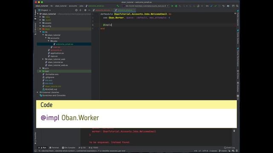Screen dimensions: 273x153
Task: Open the Project view selector dropdown
Action: [45, 10]
